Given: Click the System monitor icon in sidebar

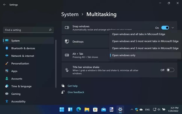Looking at the screenshot, I should [x=7, y=40].
